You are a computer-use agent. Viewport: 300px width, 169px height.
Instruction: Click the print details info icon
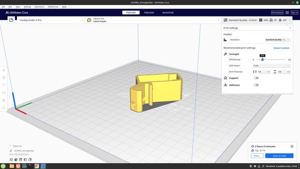(292, 146)
